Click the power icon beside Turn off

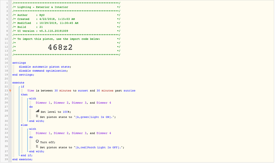[x=37, y=141]
